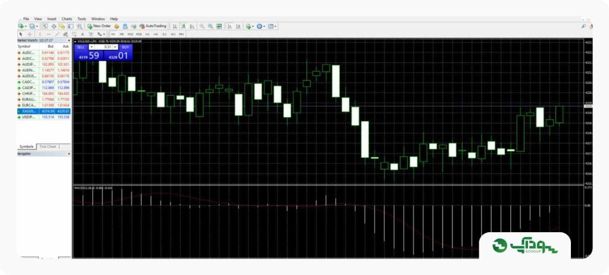Click the blue SELL button
The height and width of the screenshot is (275, 609).
click(81, 47)
